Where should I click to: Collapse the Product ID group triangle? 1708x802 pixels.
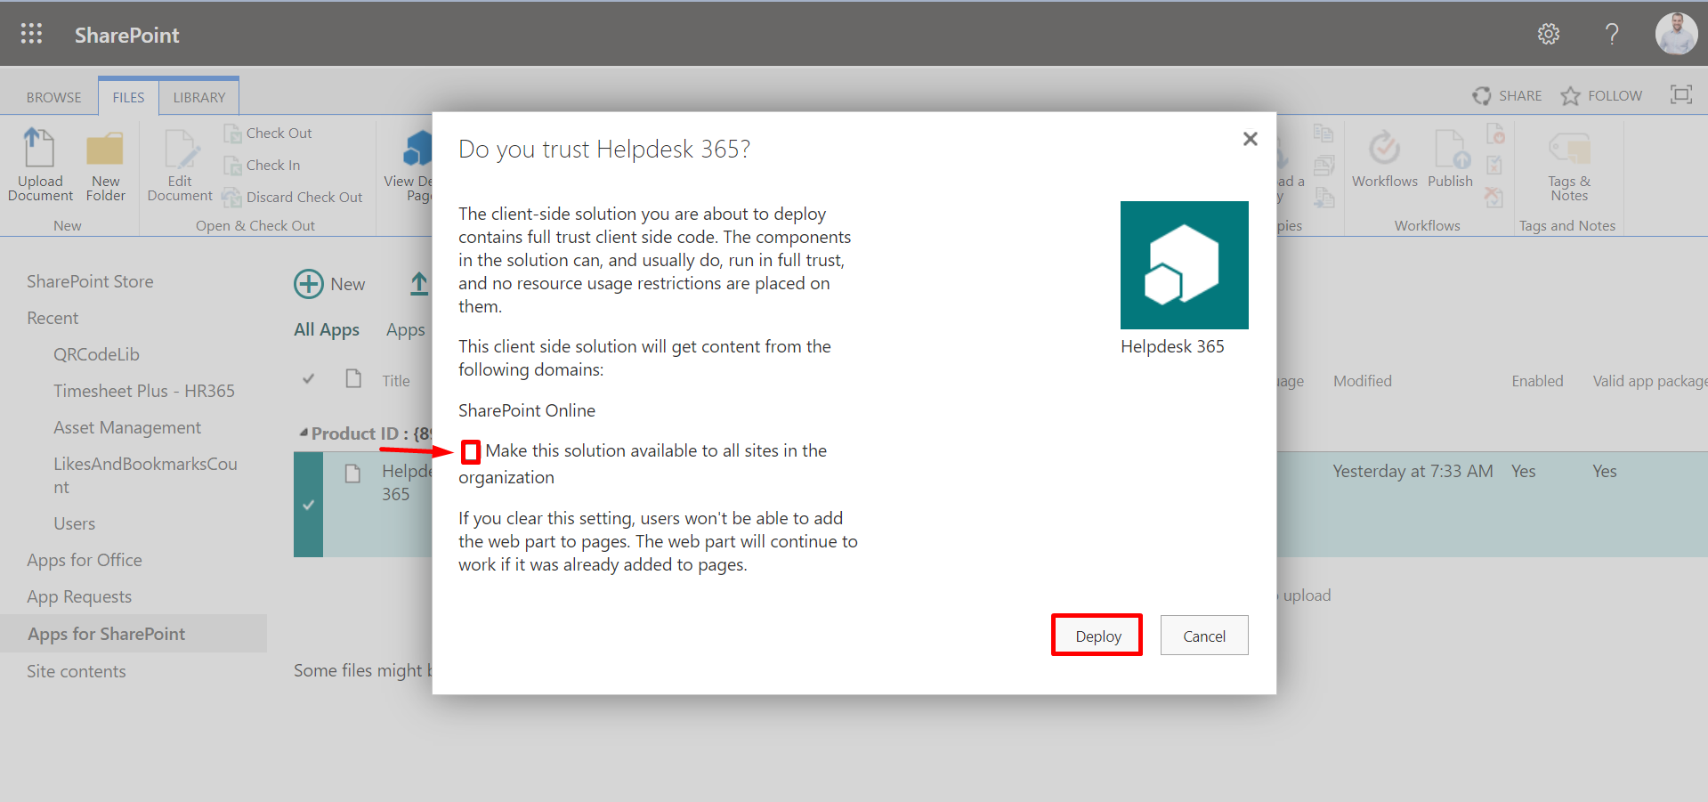tap(304, 433)
